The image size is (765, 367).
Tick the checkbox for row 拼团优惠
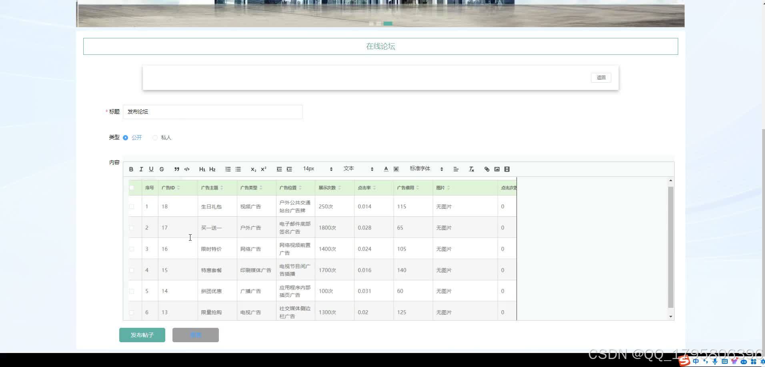[132, 291]
